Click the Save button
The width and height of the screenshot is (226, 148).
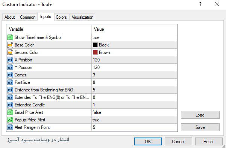coord(200,127)
